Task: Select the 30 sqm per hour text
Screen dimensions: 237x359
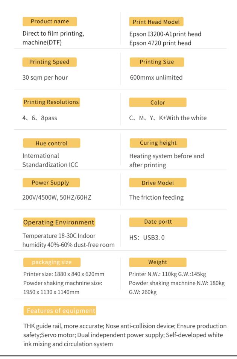Action: (45, 77)
